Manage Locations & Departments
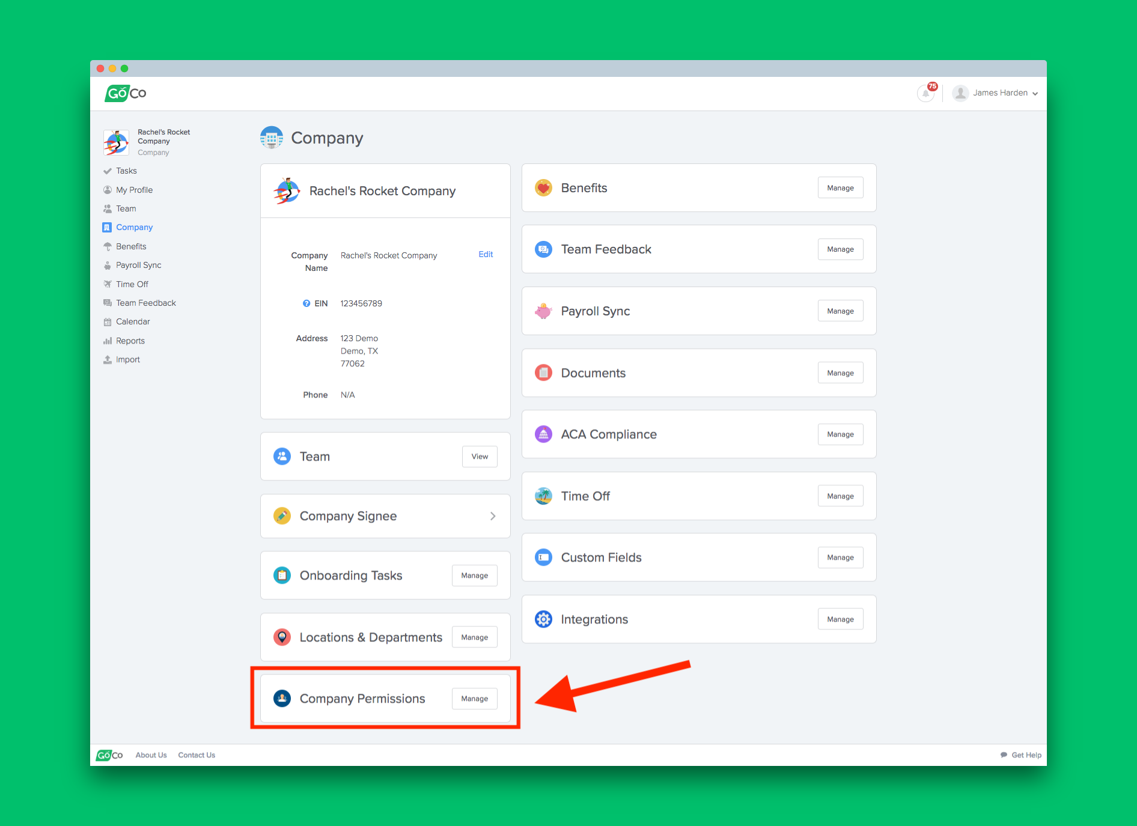 tap(474, 637)
